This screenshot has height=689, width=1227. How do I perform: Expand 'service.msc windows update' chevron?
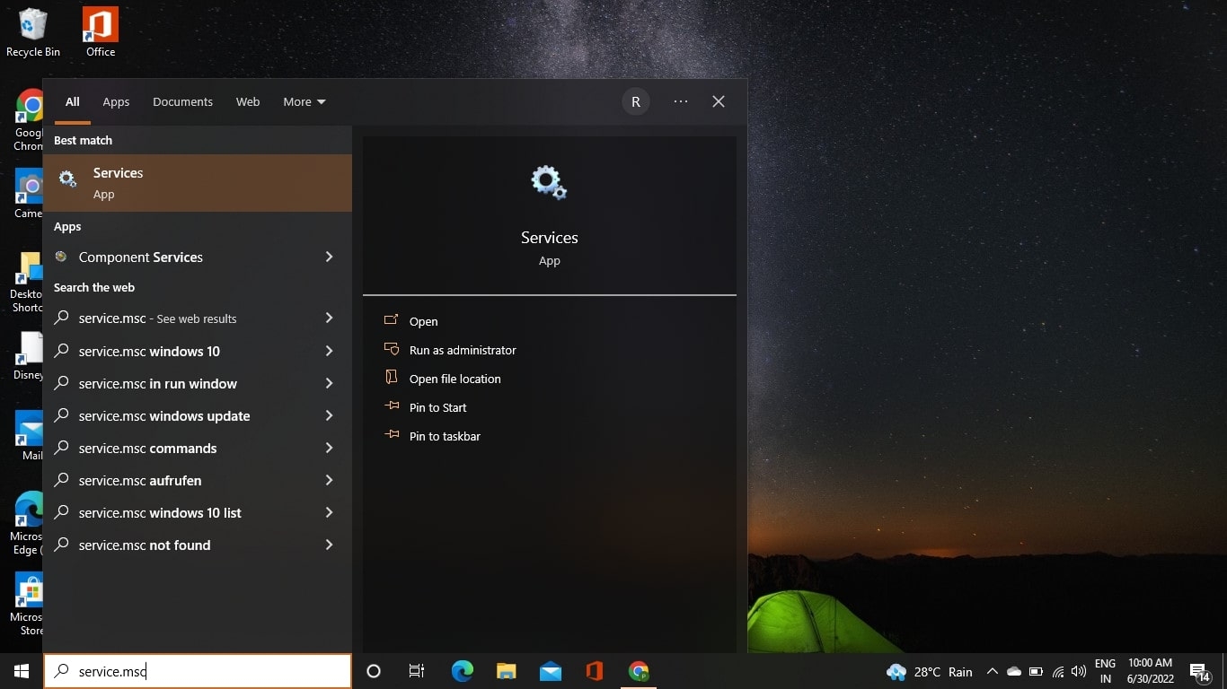[x=329, y=415]
